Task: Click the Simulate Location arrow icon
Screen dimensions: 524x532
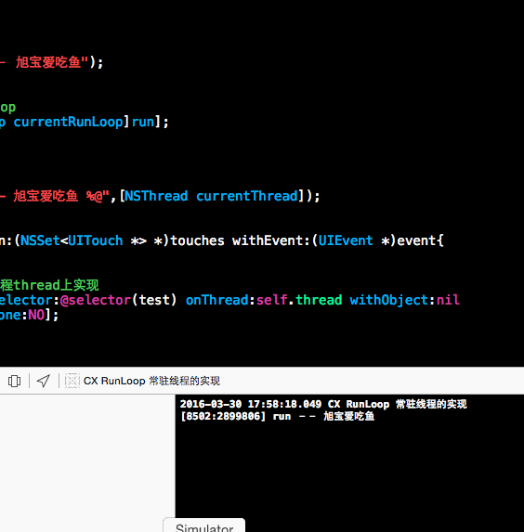Action: (44, 381)
